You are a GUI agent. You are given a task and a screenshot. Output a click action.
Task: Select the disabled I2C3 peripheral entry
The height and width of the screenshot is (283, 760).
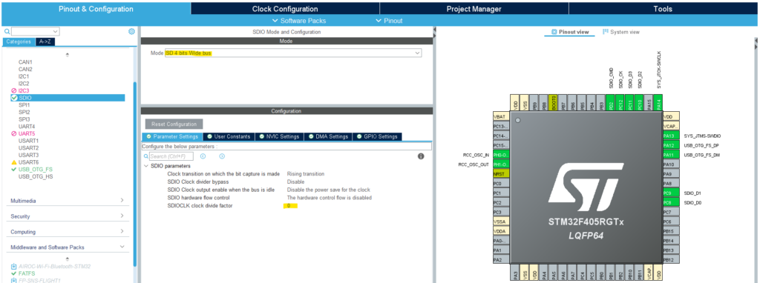tap(23, 90)
